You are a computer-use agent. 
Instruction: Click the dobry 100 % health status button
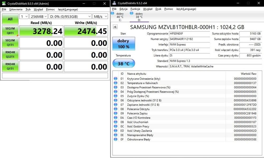[x=124, y=44]
